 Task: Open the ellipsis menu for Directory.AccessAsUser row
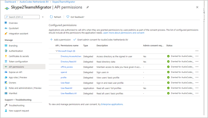coord(197,56)
